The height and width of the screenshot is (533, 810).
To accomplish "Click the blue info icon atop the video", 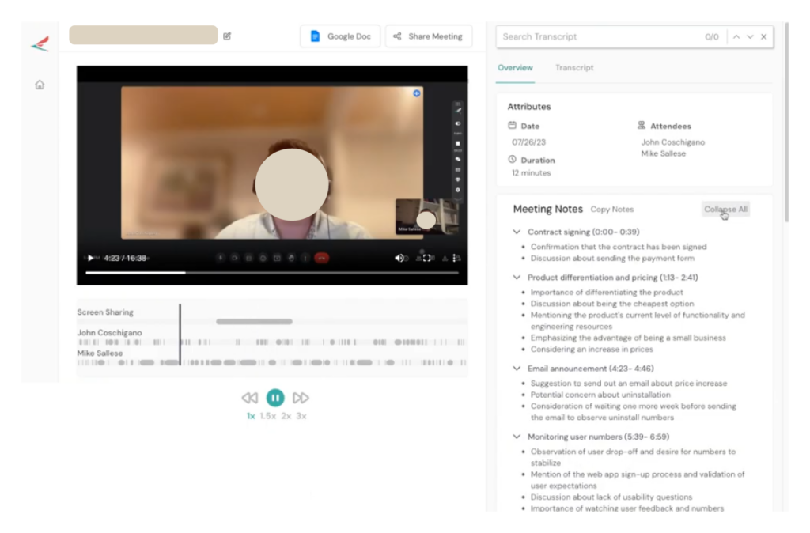I will tap(418, 93).
